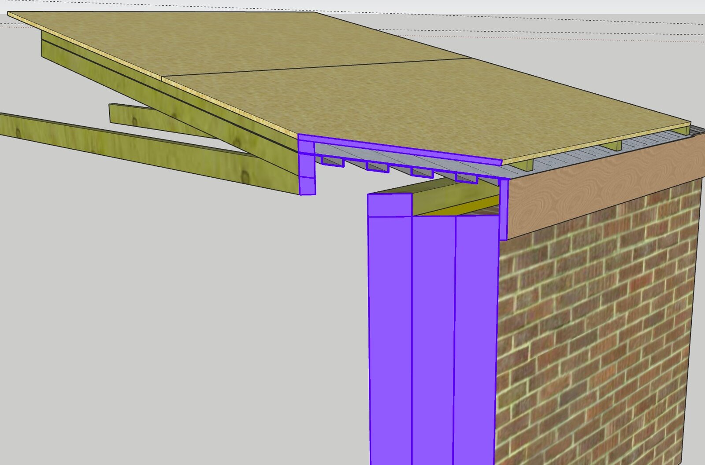
Task: Select the leftmost purple batten cut under roof
Action: point(332,161)
